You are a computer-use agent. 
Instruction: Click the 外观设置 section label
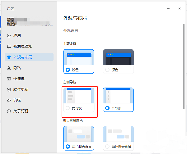coord(71,31)
